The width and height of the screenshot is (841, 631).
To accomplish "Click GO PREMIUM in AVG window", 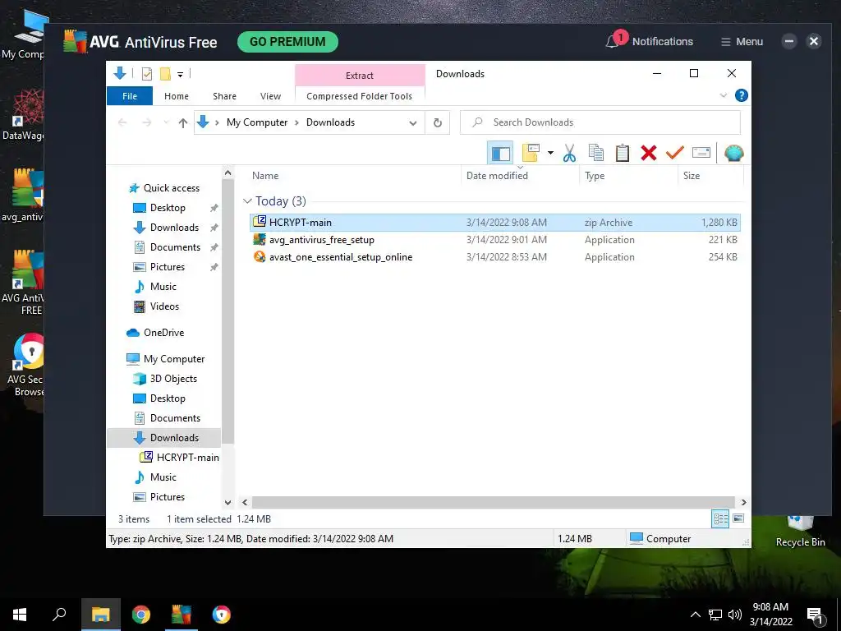I will pyautogui.click(x=287, y=42).
